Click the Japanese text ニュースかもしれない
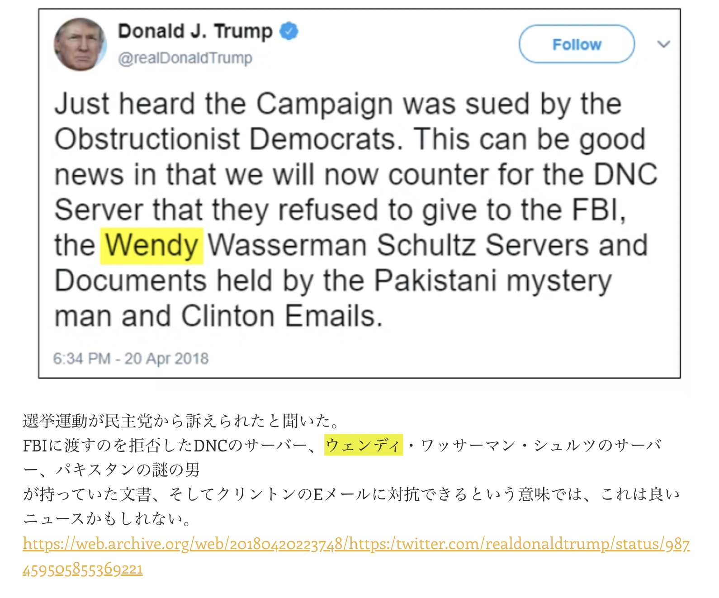This screenshot has height=598, width=719. [x=108, y=518]
